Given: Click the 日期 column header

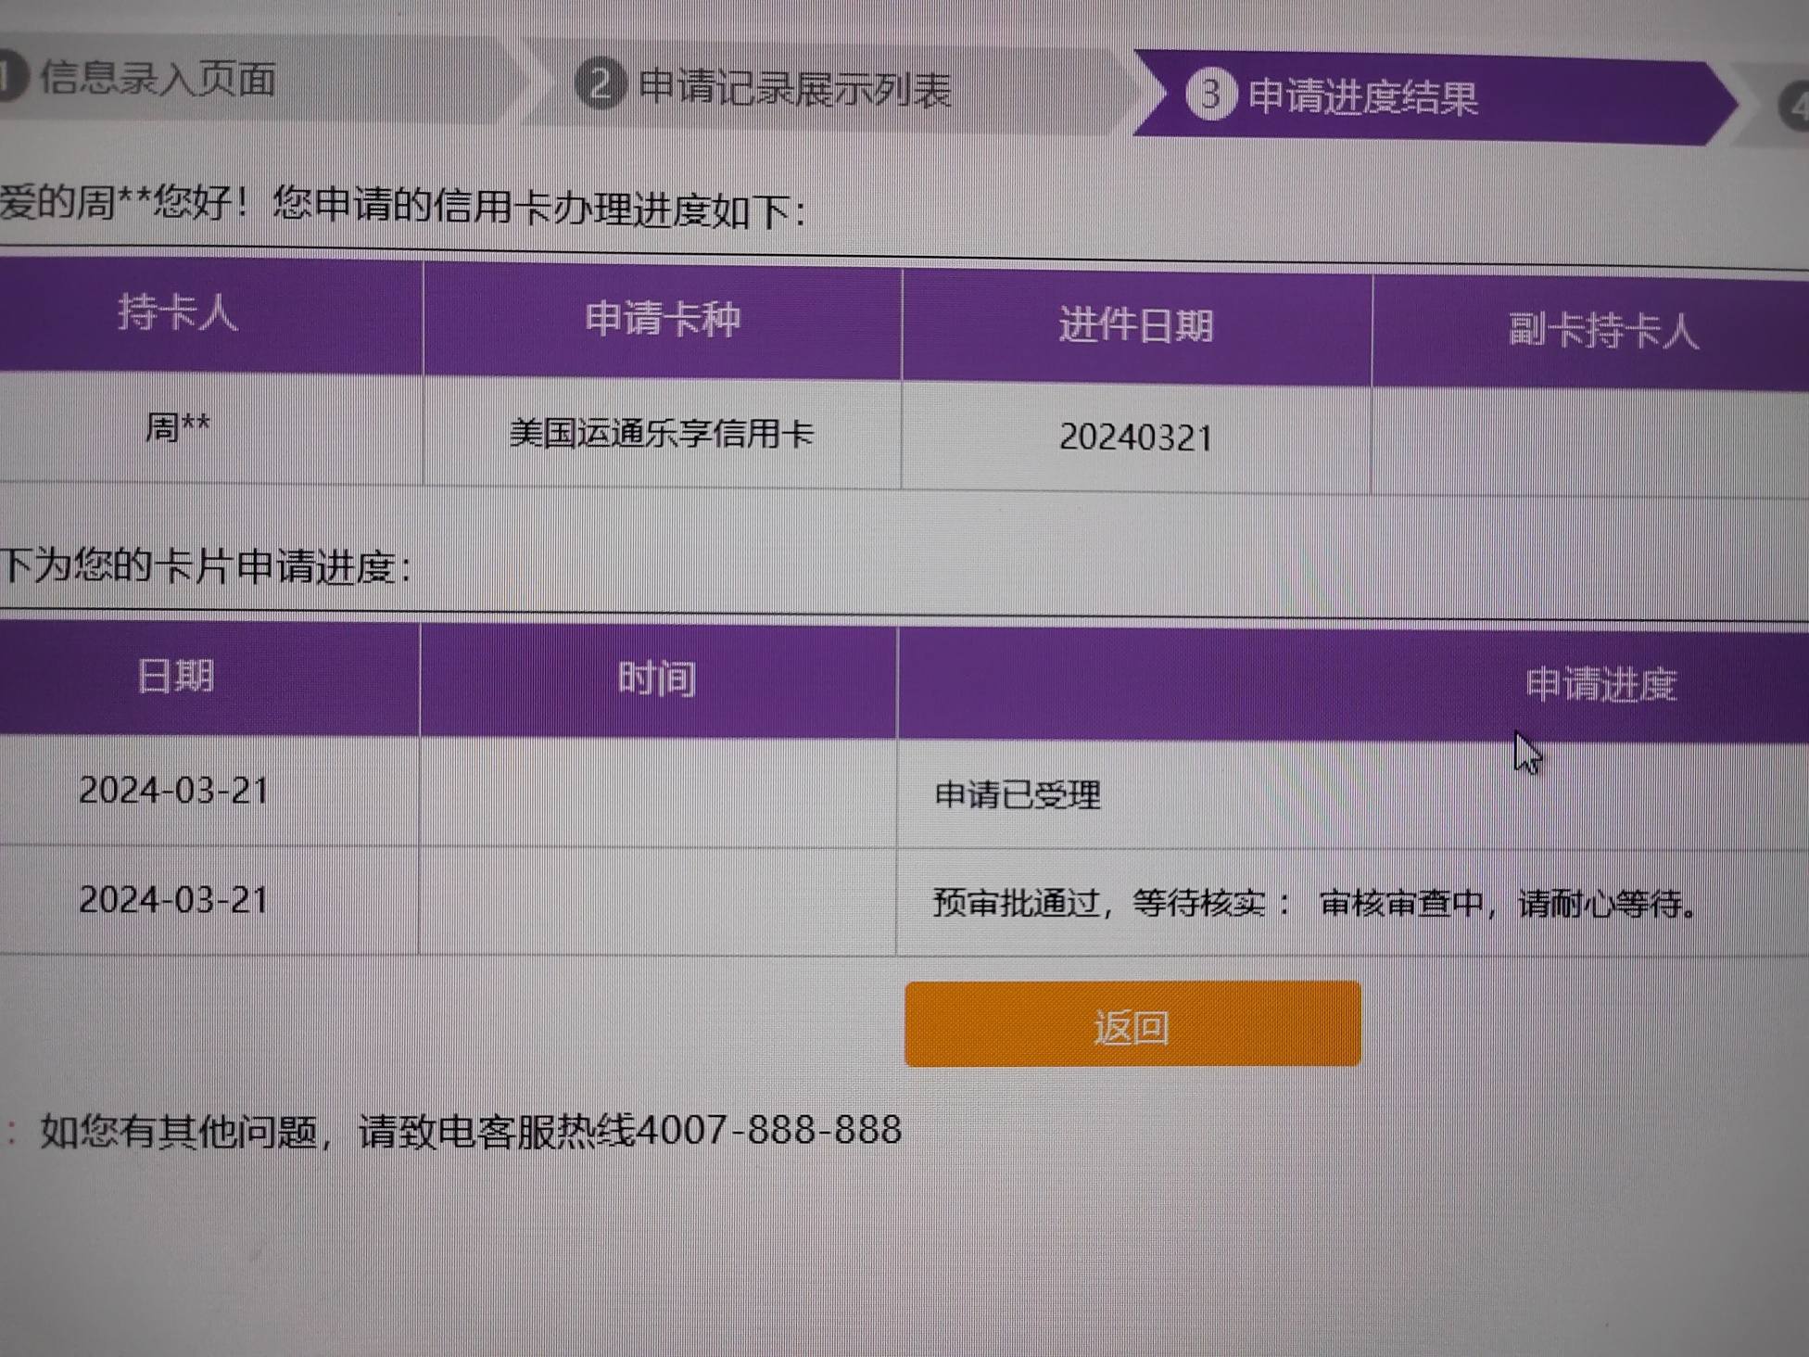Looking at the screenshot, I should pyautogui.click(x=176, y=676).
